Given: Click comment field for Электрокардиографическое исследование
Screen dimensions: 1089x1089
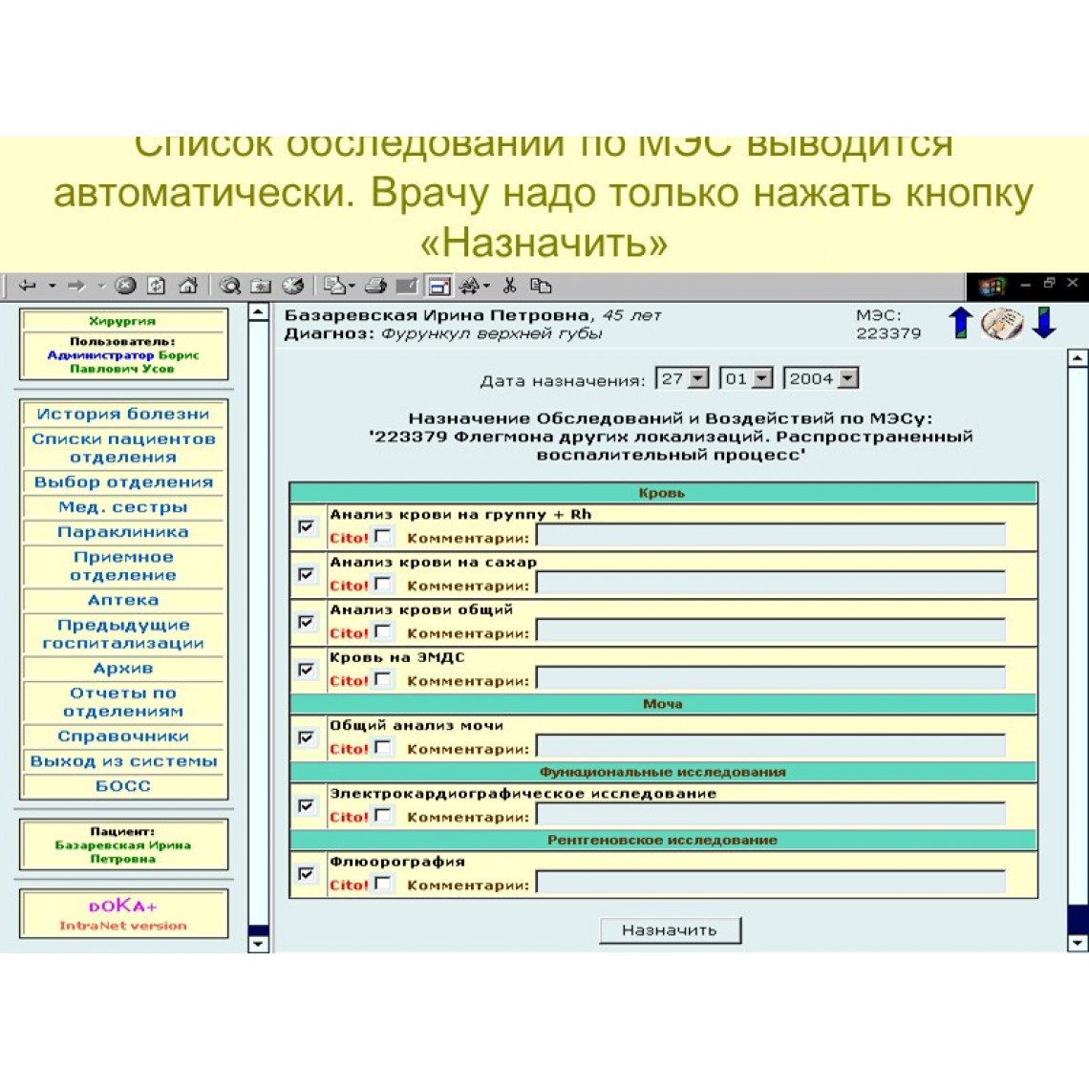Looking at the screenshot, I should tap(771, 815).
